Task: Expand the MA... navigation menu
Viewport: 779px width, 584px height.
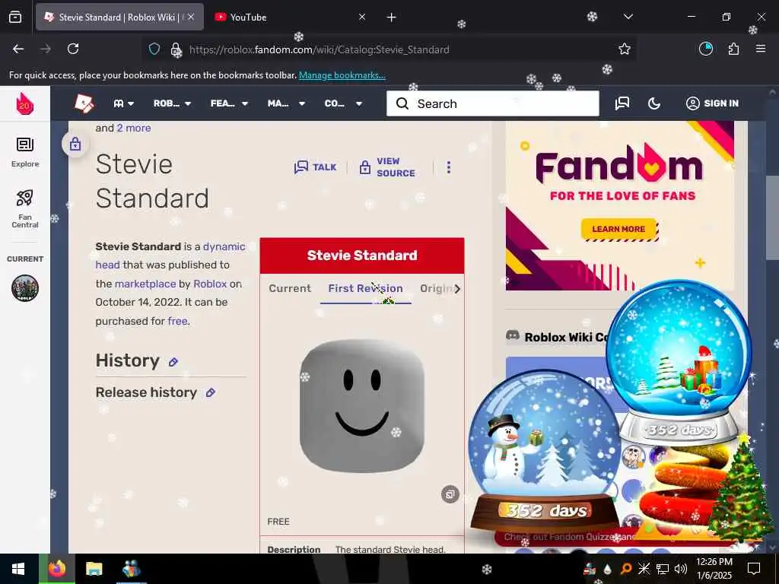Action: click(x=286, y=103)
